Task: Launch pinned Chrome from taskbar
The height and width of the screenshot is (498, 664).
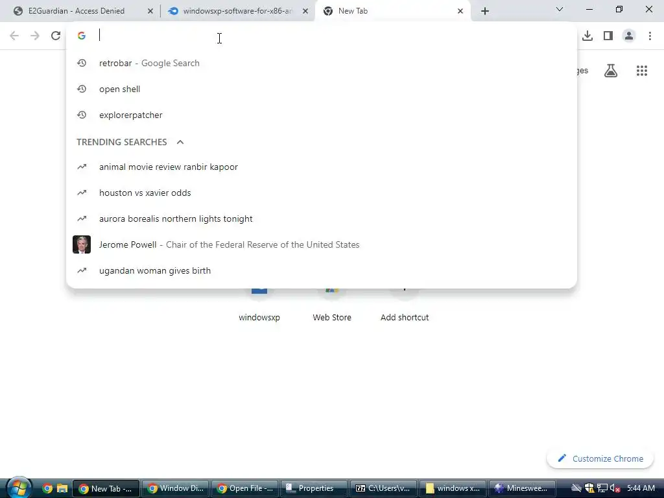Action: (47, 488)
